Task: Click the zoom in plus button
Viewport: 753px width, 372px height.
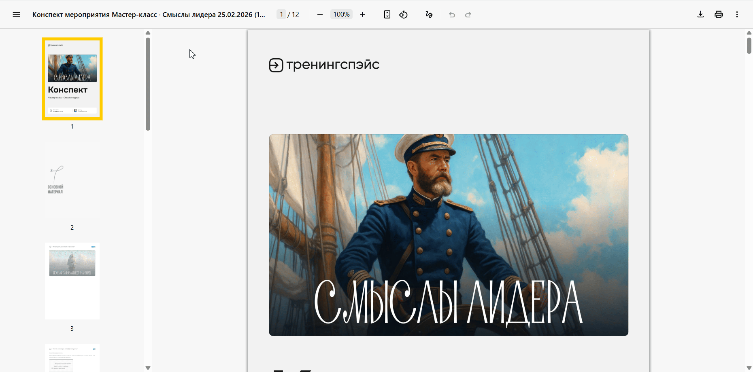Action: [x=362, y=15]
